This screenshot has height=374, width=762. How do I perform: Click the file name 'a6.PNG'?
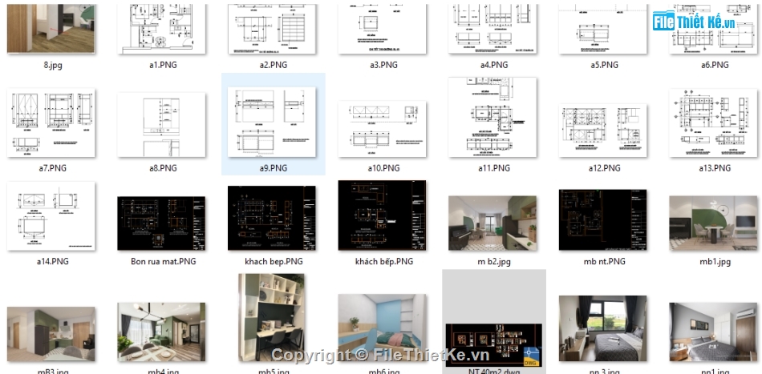tap(715, 65)
